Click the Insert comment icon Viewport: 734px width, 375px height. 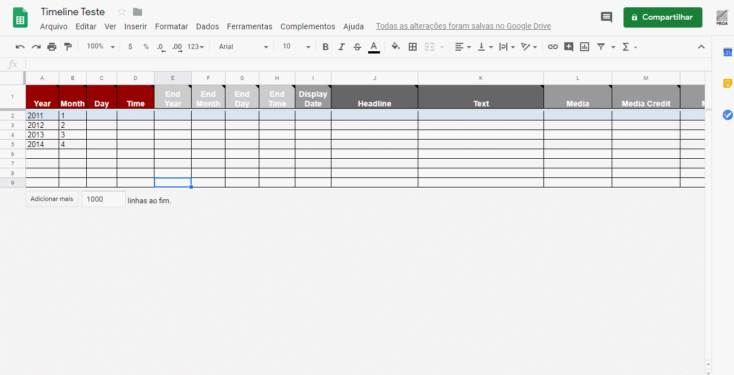569,47
